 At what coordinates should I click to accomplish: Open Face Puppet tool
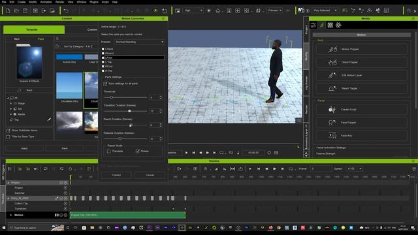point(361,123)
